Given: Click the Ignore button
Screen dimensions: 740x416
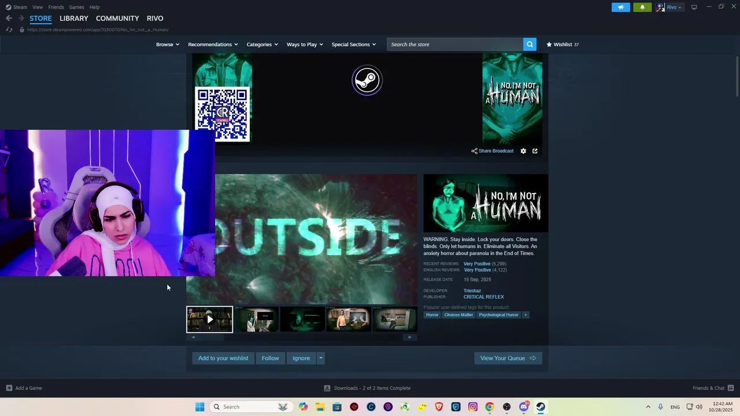Looking at the screenshot, I should (301, 358).
